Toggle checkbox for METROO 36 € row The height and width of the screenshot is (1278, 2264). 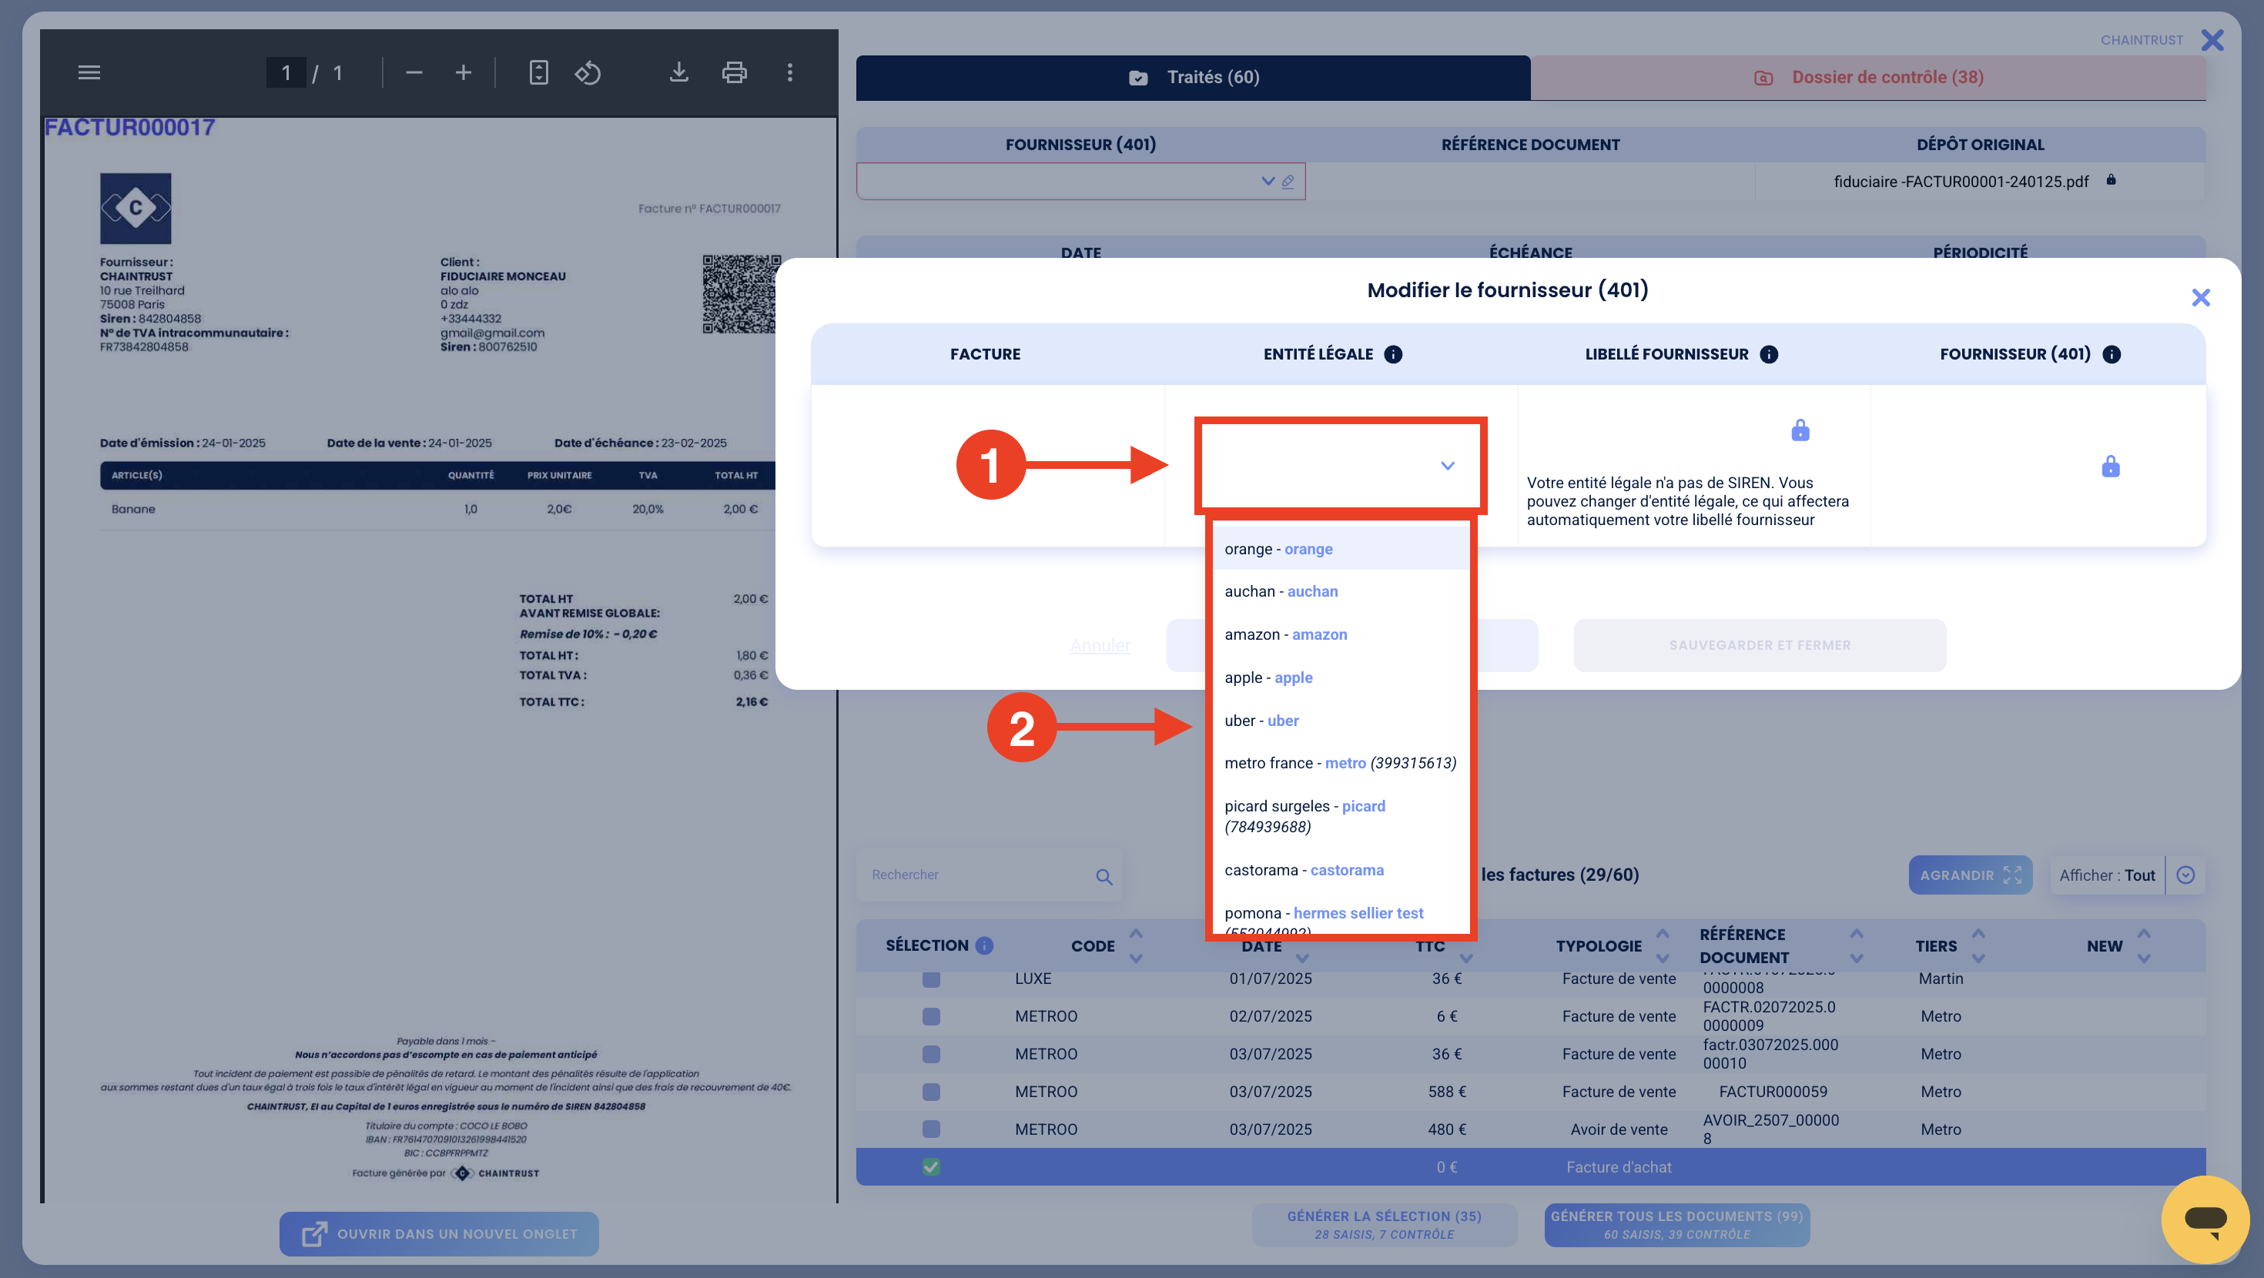click(931, 1055)
